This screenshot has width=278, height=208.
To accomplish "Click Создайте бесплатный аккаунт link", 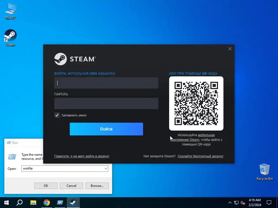I will [x=201, y=156].
